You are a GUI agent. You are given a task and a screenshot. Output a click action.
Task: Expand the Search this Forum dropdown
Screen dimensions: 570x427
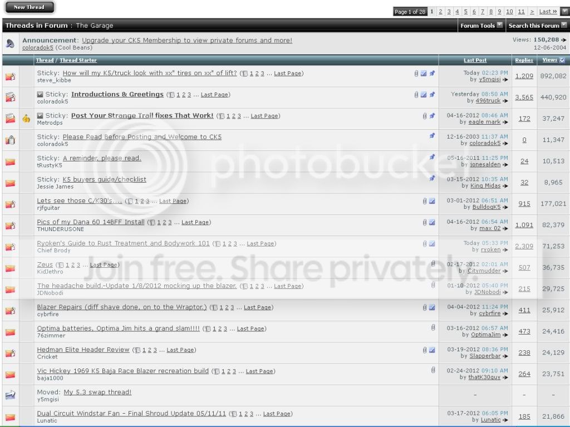tap(537, 26)
